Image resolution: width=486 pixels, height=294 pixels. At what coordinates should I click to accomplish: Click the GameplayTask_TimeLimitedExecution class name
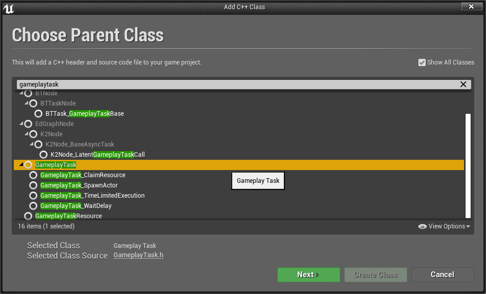click(93, 196)
